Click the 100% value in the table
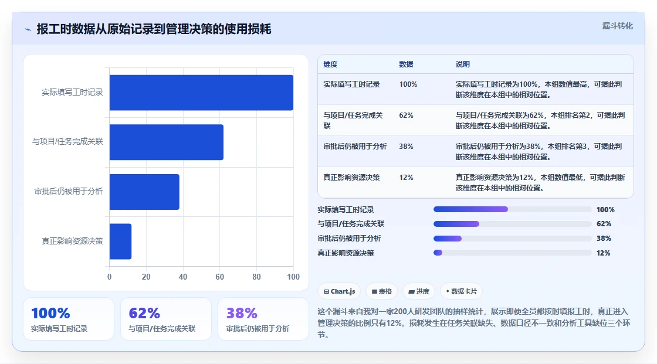 [x=408, y=84]
